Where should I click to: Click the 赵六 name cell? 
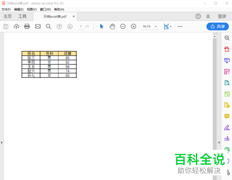click(31, 71)
